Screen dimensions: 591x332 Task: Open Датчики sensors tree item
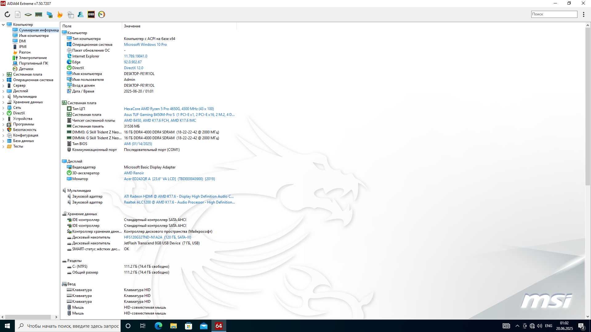point(23,69)
